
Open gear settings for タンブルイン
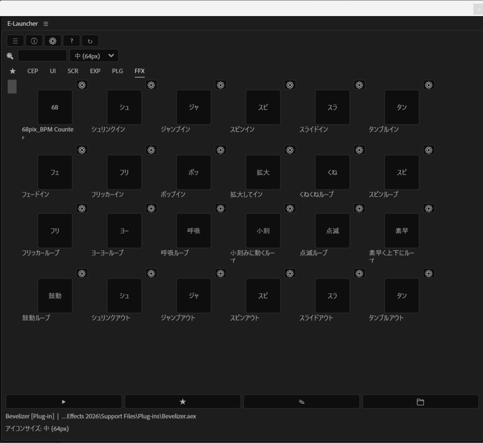click(x=429, y=85)
